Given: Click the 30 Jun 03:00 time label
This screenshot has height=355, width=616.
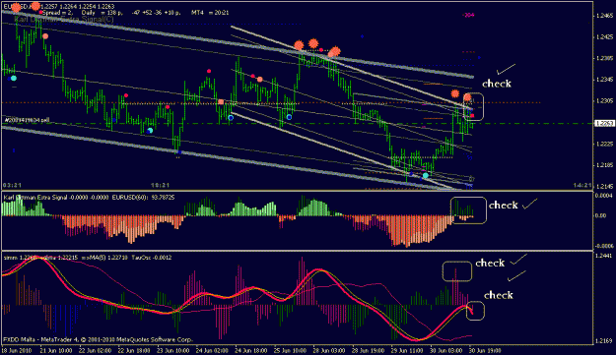Looking at the screenshot, I should [445, 350].
